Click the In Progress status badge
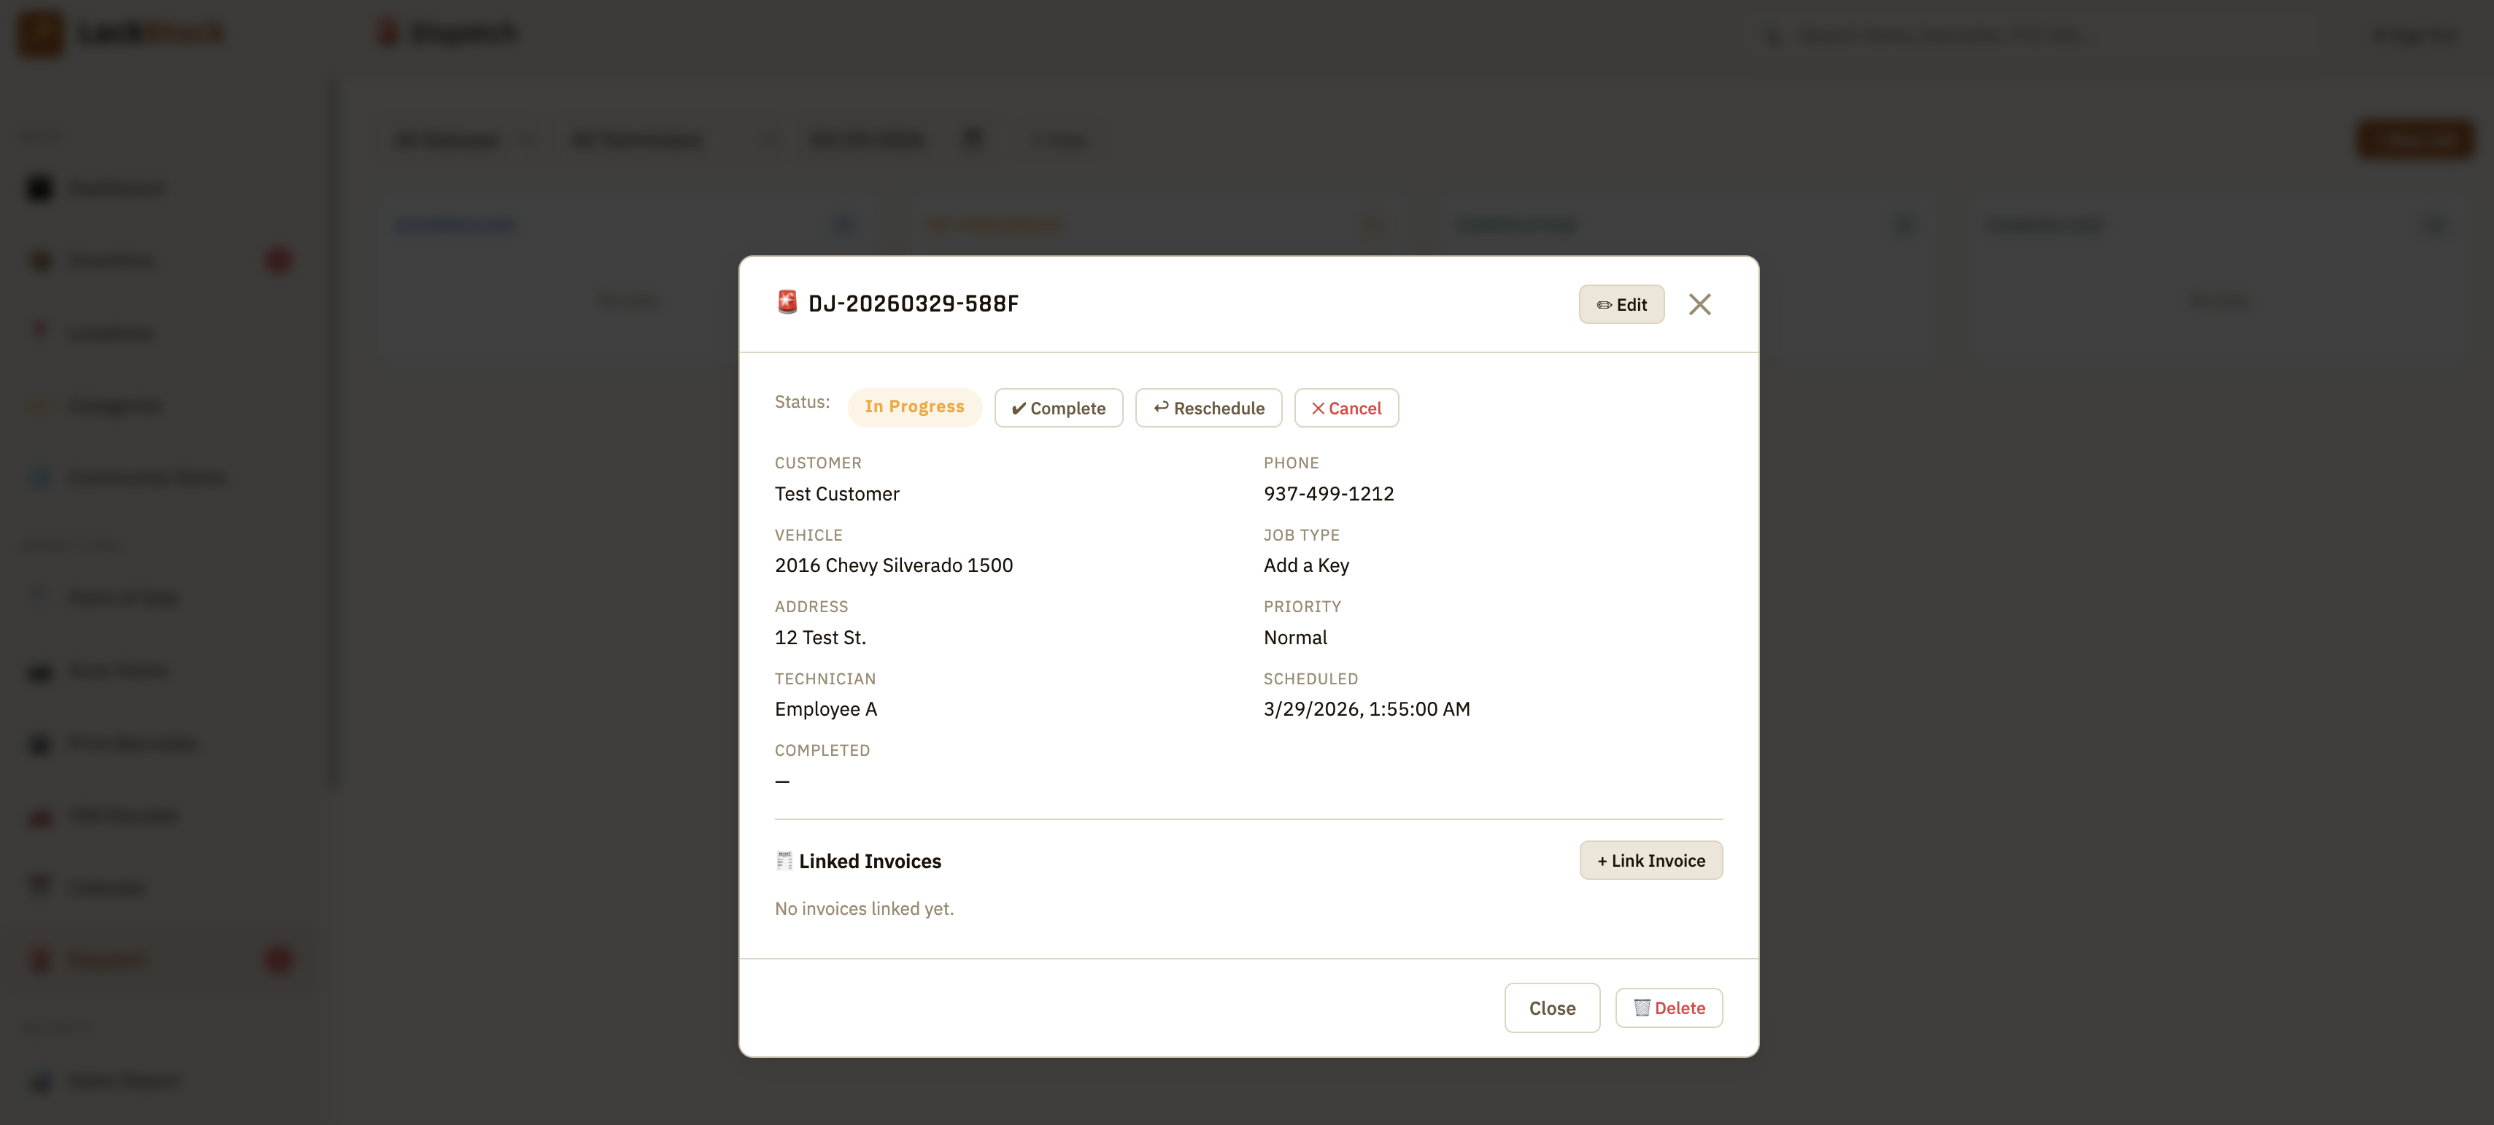The image size is (2494, 1125). [x=914, y=406]
